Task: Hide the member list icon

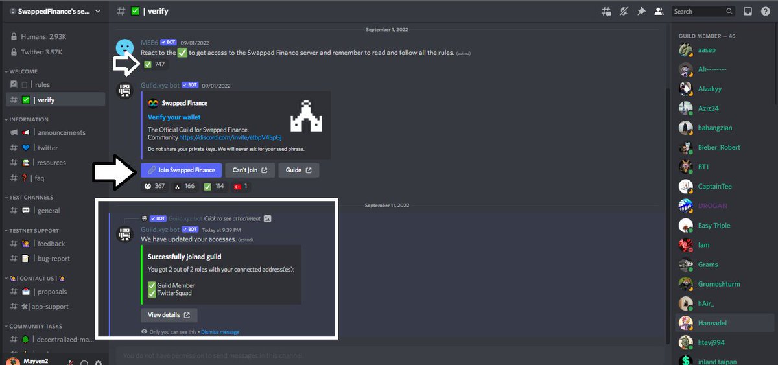Action: click(x=659, y=11)
